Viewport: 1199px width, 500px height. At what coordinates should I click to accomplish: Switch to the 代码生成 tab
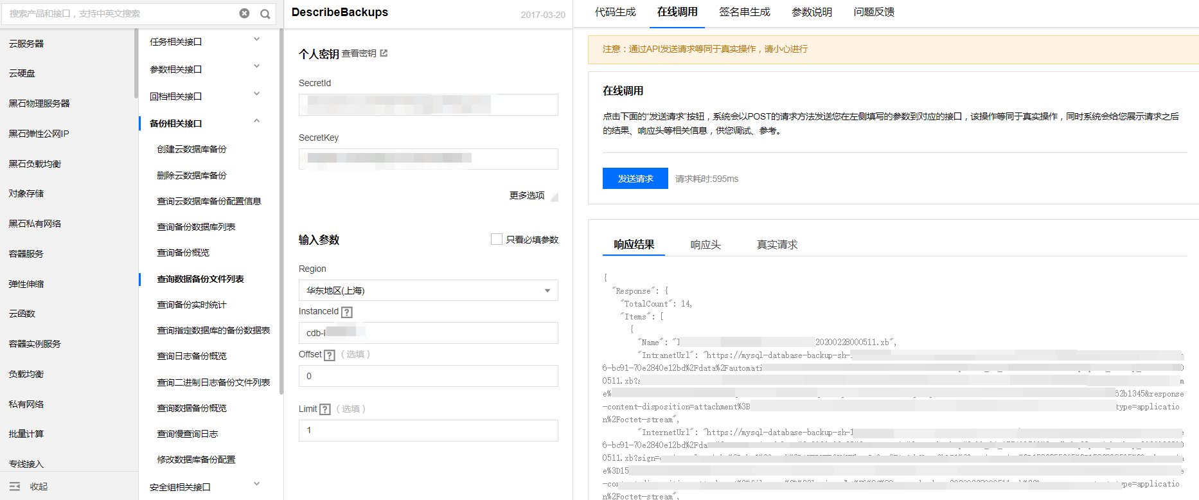[x=615, y=12]
